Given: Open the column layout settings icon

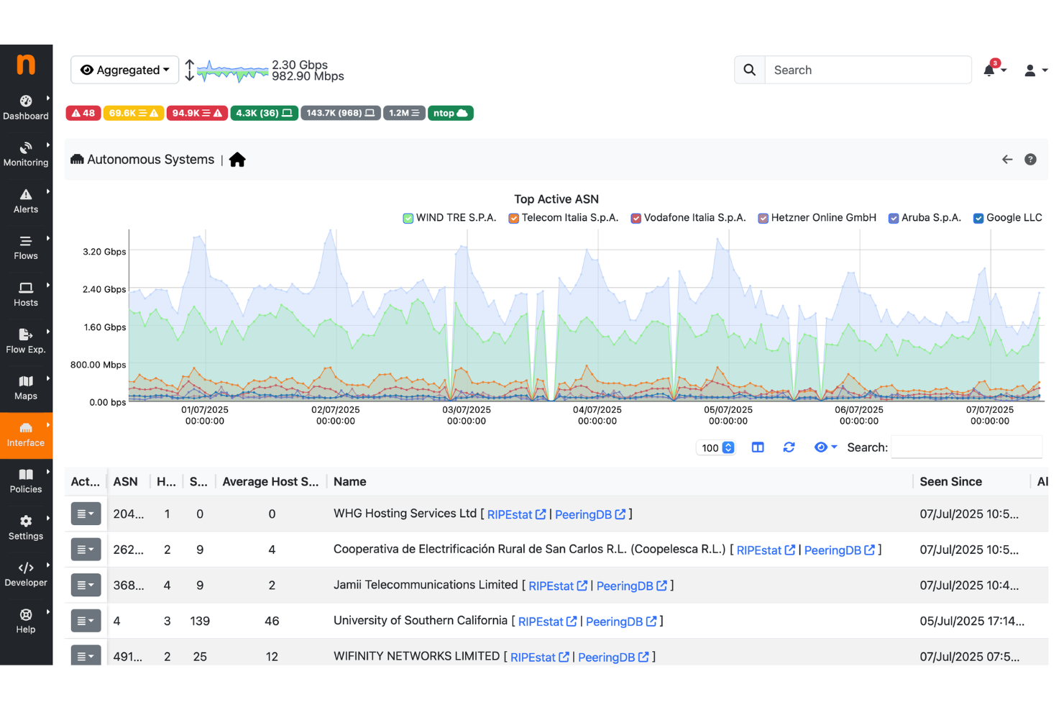Looking at the screenshot, I should pos(757,447).
